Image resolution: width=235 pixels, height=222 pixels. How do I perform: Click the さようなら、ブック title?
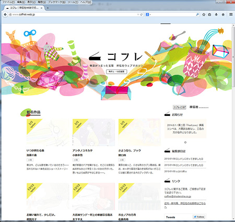click(130, 150)
